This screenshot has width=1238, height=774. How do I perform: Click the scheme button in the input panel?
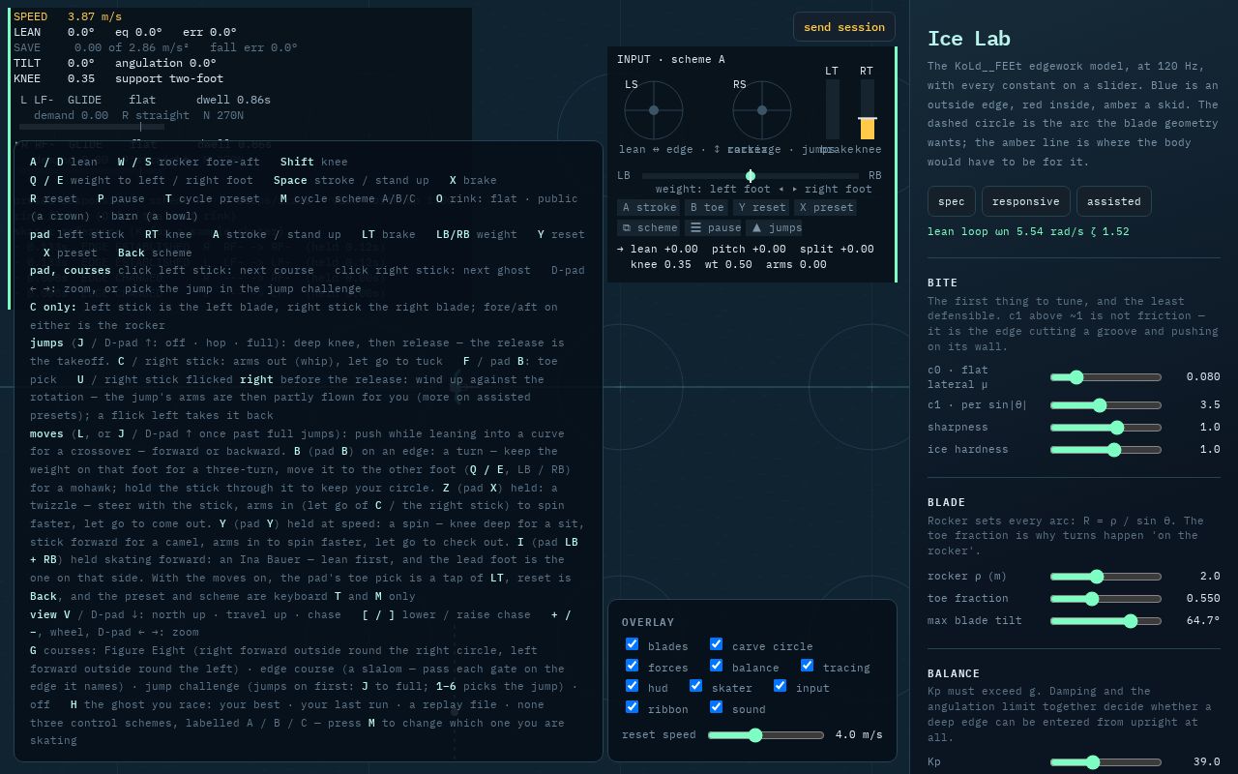650,228
